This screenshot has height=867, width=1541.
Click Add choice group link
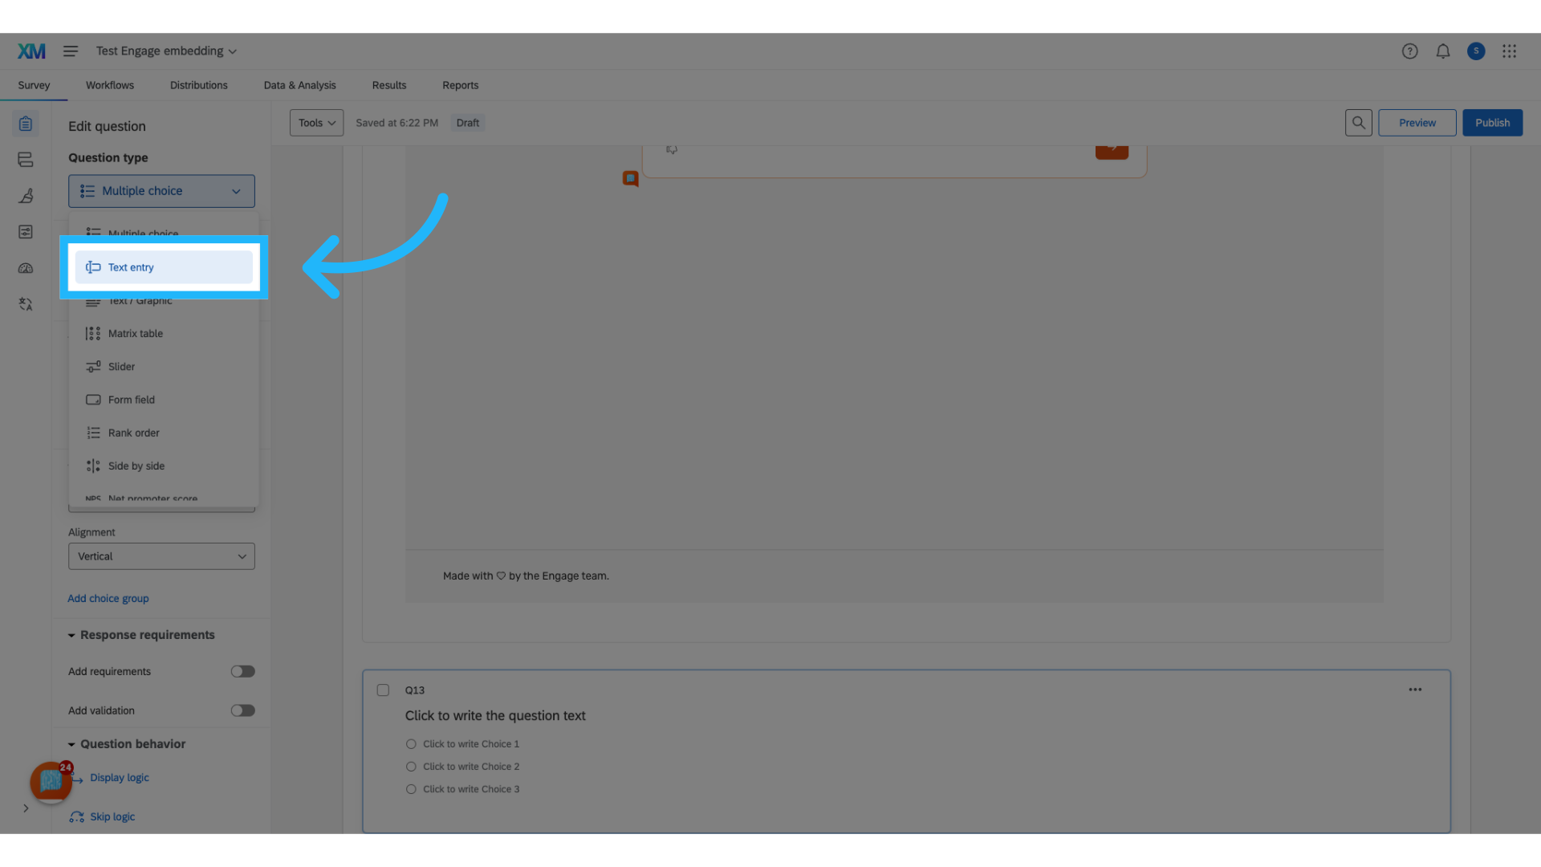coord(108,599)
